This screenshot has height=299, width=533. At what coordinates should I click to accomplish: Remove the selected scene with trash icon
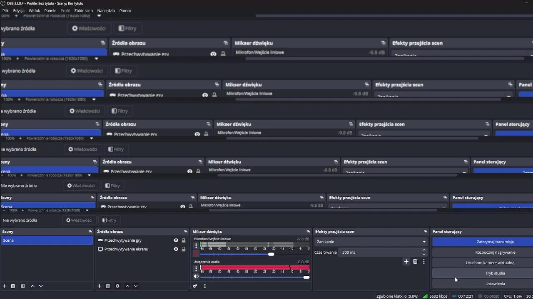pos(13,286)
